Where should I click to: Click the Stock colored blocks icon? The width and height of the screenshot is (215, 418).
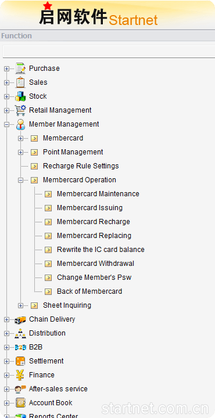20,96
